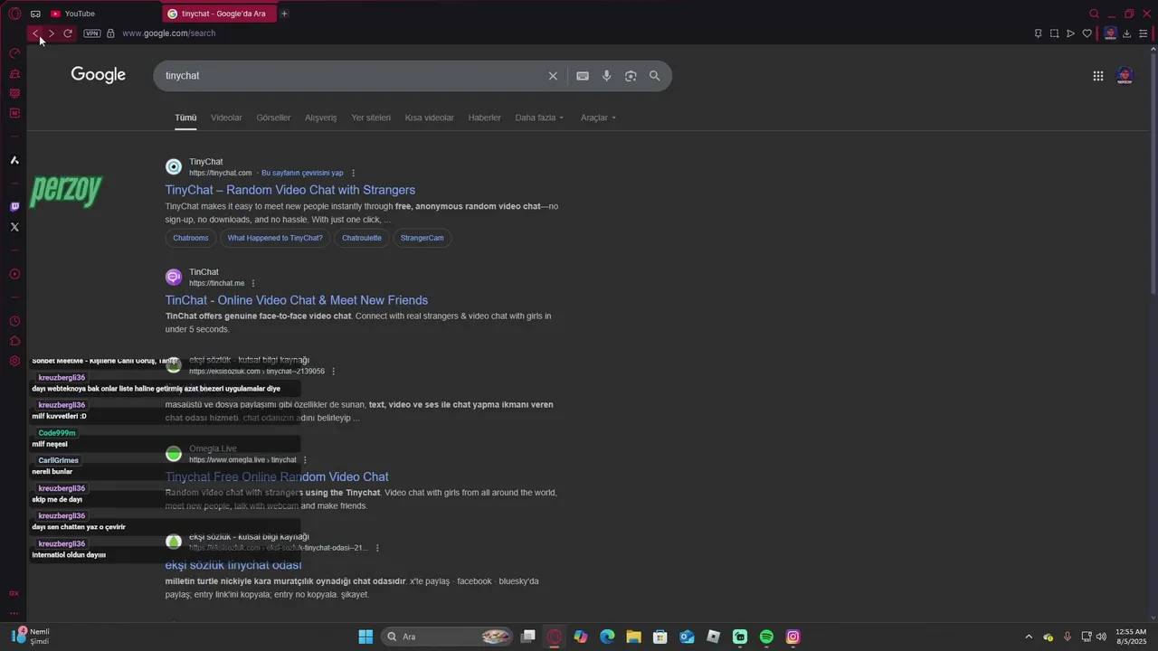Search by image with Google Lens
Screen dimensions: 1158x651
631,76
